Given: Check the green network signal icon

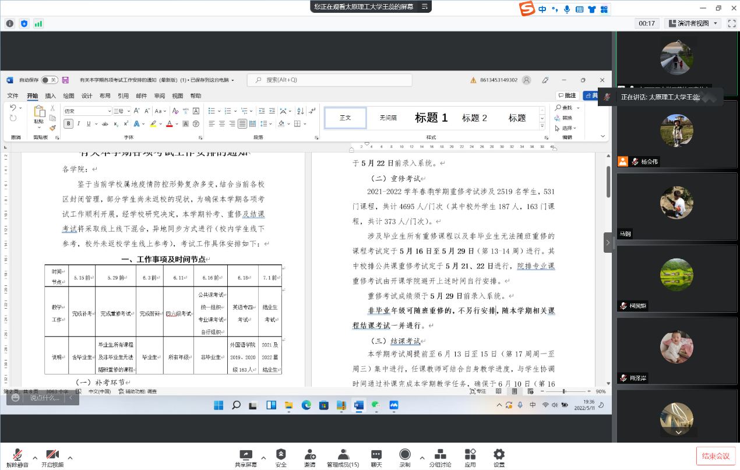Looking at the screenshot, I should (38, 23).
